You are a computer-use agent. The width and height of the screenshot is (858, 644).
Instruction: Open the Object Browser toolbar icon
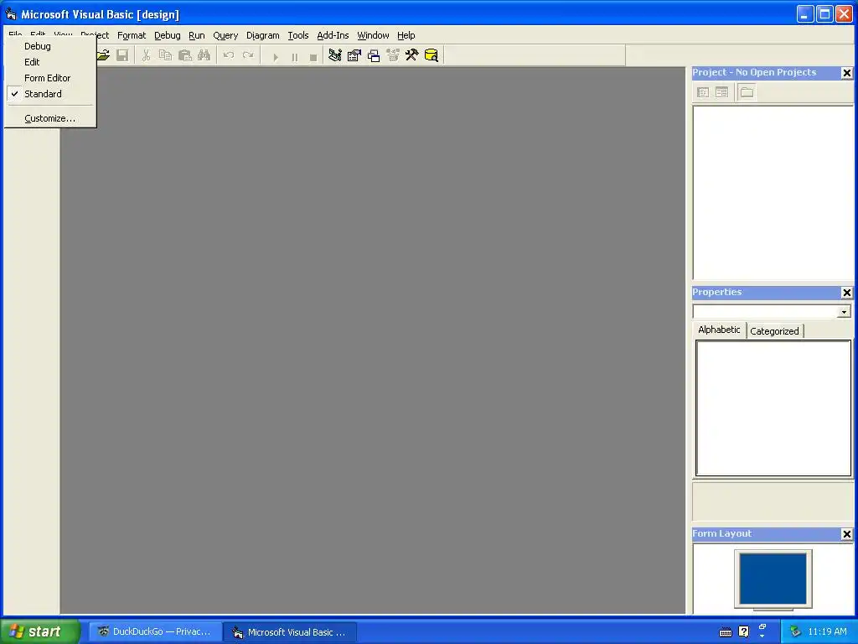(393, 55)
